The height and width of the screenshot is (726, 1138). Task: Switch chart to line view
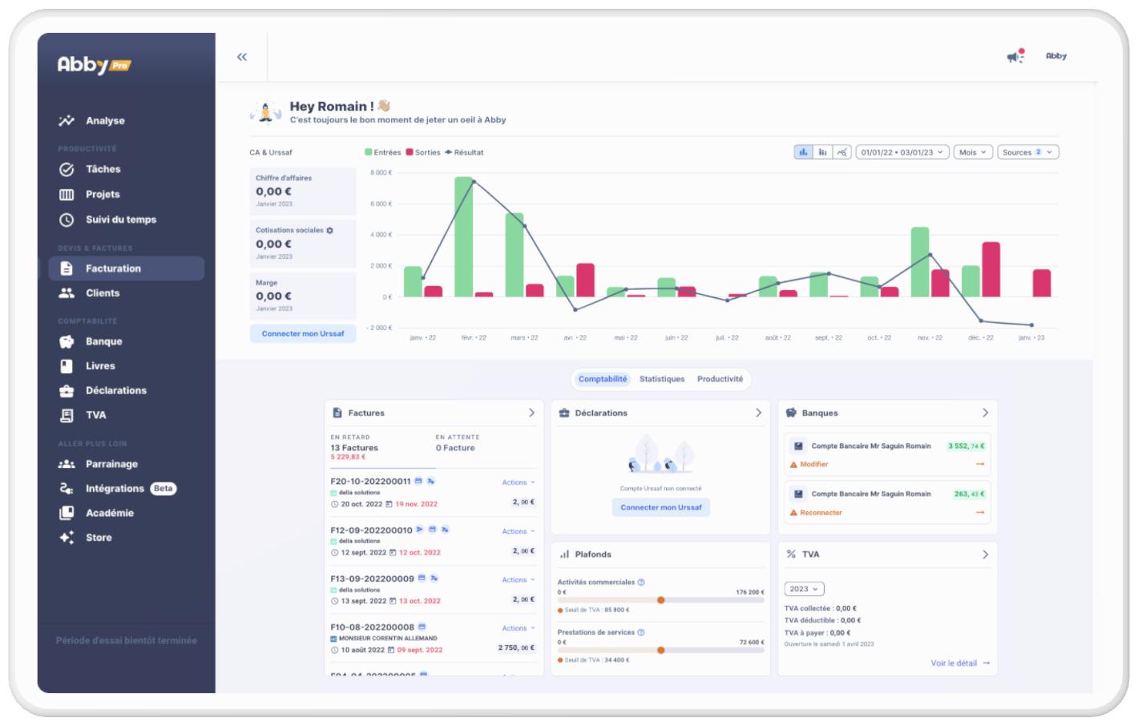[841, 152]
